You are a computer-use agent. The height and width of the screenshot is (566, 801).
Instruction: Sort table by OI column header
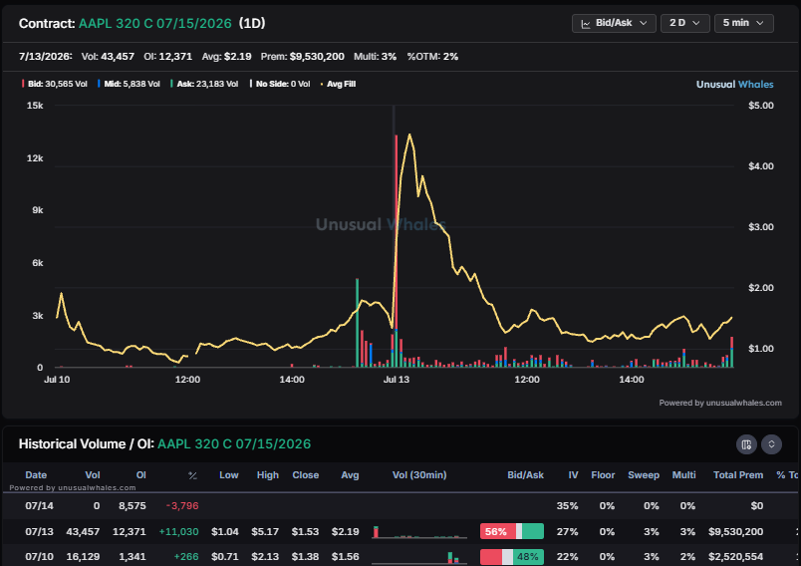pos(141,475)
